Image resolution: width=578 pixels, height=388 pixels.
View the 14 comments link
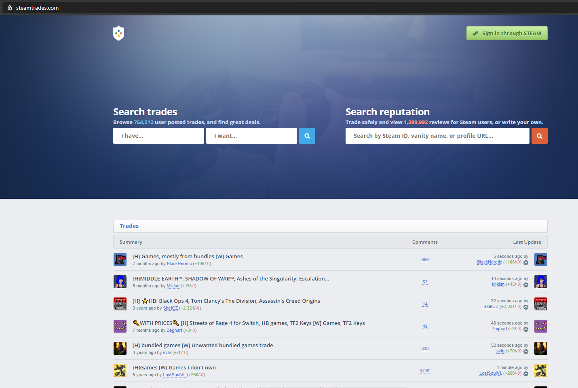425,304
